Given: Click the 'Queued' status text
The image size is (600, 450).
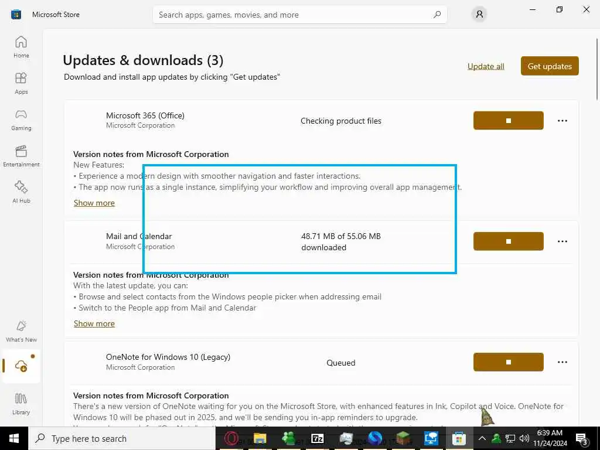Looking at the screenshot, I should (341, 363).
